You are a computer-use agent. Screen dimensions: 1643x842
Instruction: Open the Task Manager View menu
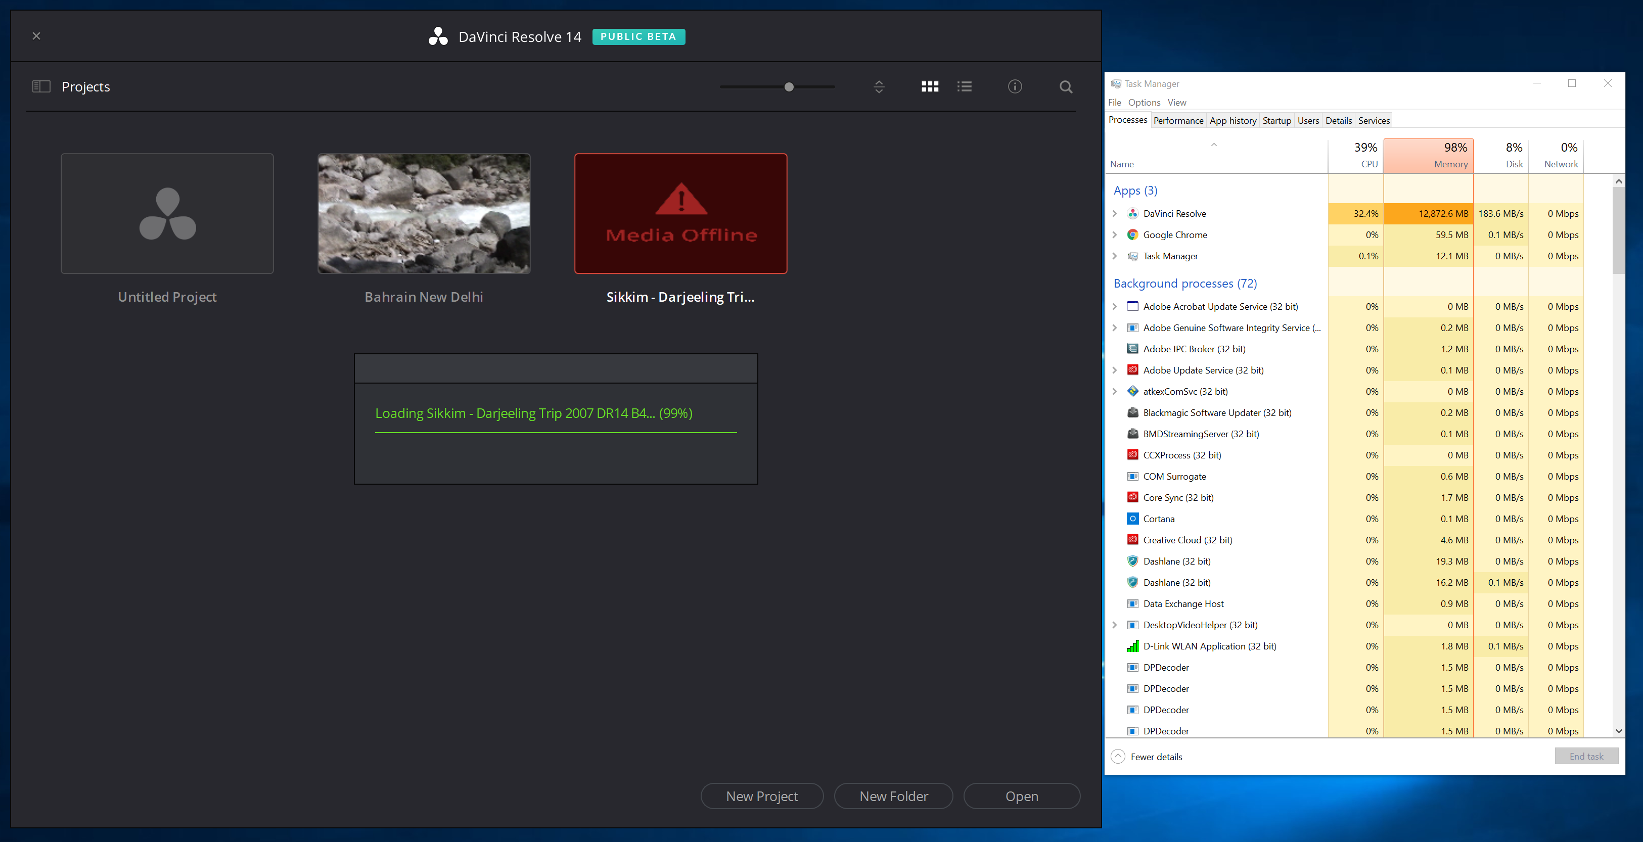[x=1177, y=102]
